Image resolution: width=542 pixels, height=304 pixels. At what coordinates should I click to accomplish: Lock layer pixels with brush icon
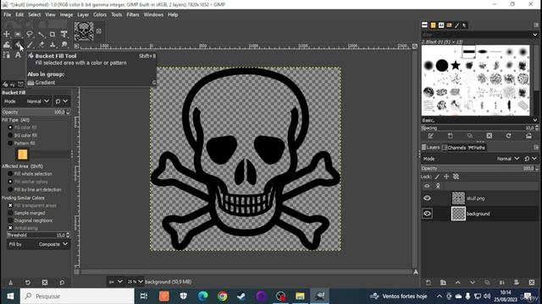point(437,176)
